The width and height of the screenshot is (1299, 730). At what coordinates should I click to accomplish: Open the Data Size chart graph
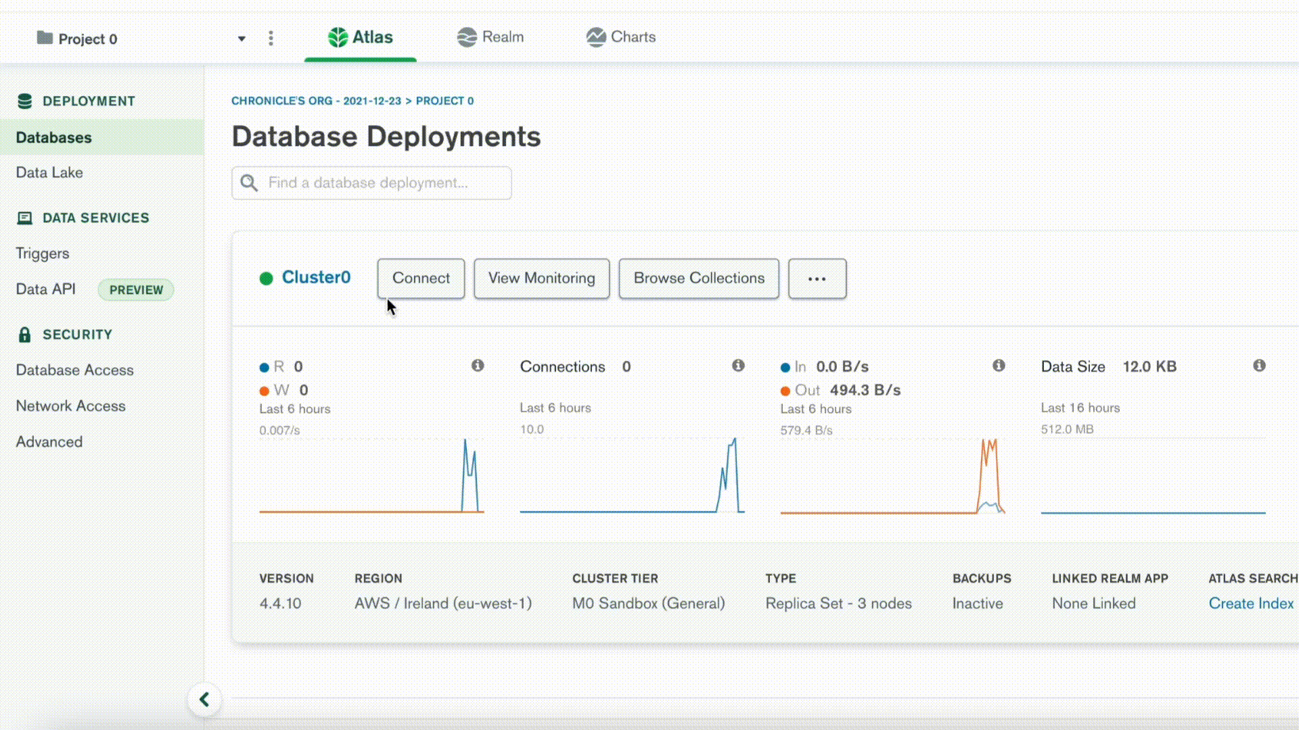coord(1153,475)
